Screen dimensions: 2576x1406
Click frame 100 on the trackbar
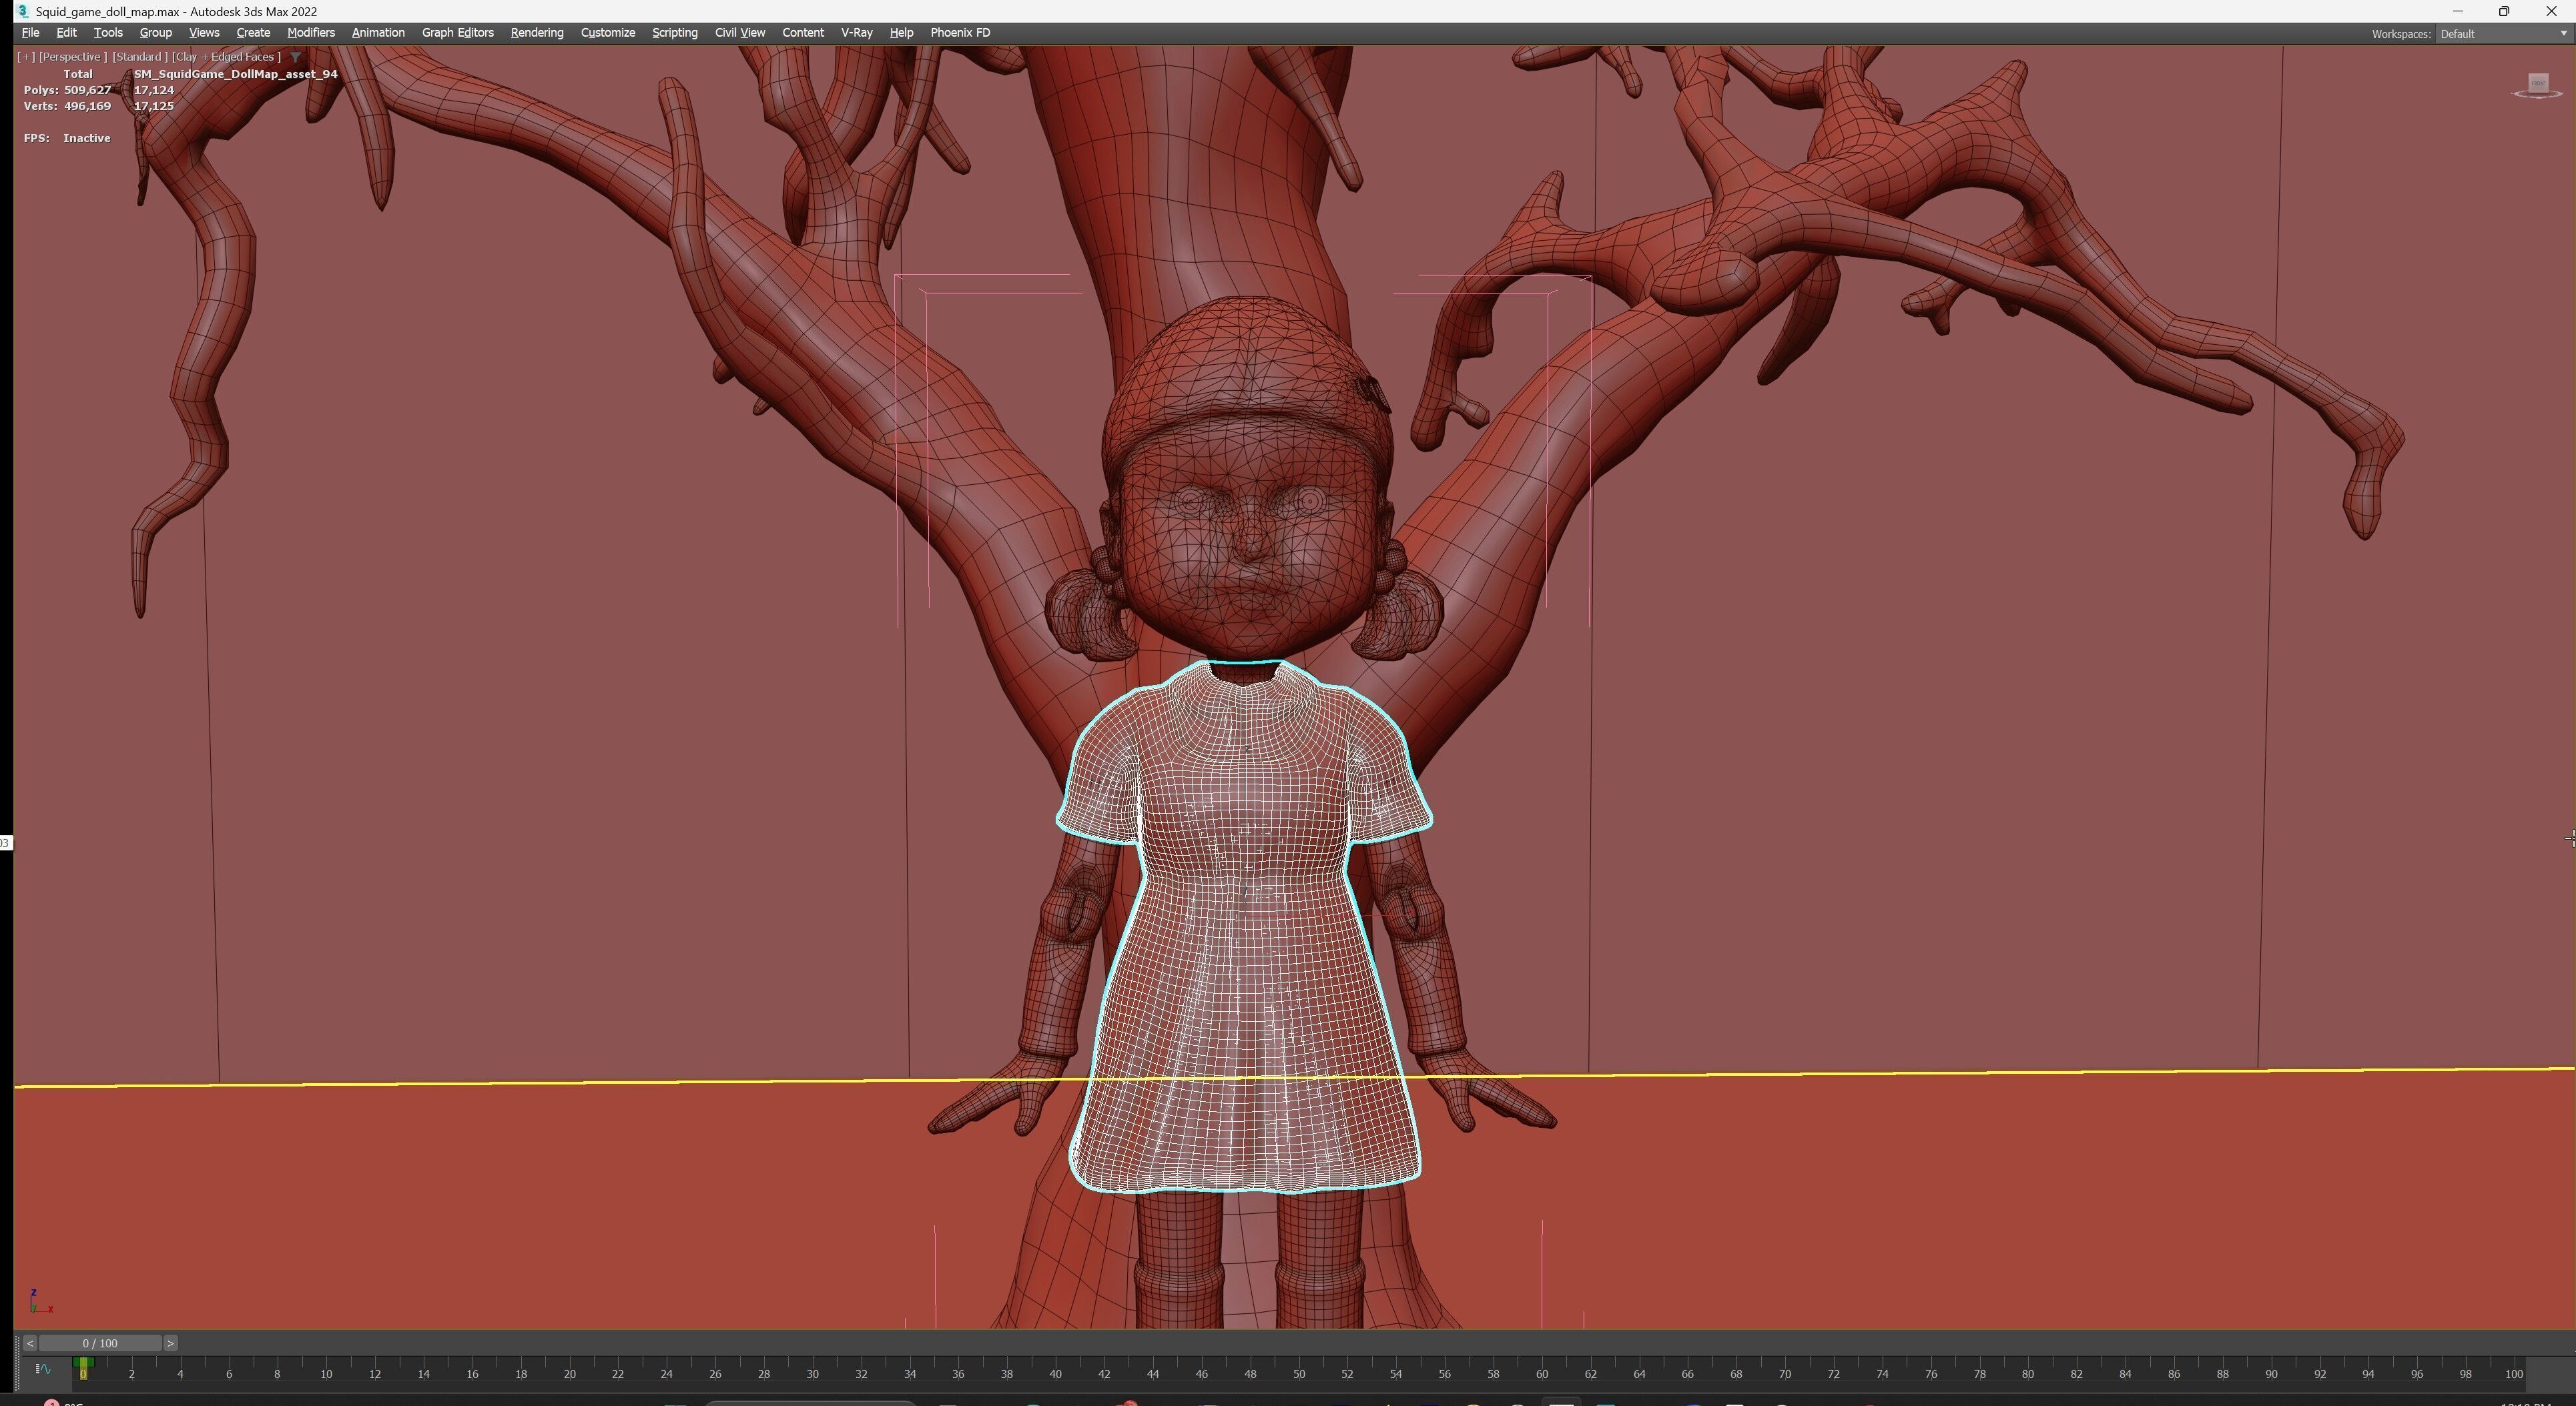pos(2514,1374)
